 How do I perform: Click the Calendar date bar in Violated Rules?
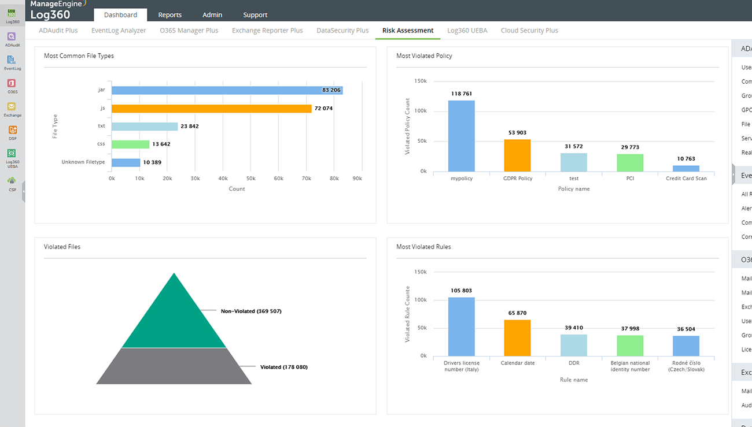click(517, 338)
